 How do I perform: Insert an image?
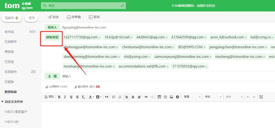171,97
